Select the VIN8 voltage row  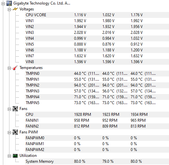click(x=97, y=62)
